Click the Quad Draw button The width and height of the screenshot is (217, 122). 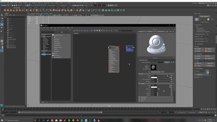(210, 66)
